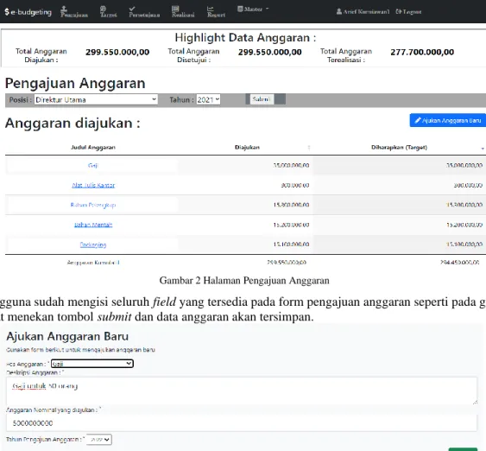Image resolution: width=486 pixels, height=451 pixels.
Task: Click sort arrow icon next to Diharapkan
Action: pos(483,149)
